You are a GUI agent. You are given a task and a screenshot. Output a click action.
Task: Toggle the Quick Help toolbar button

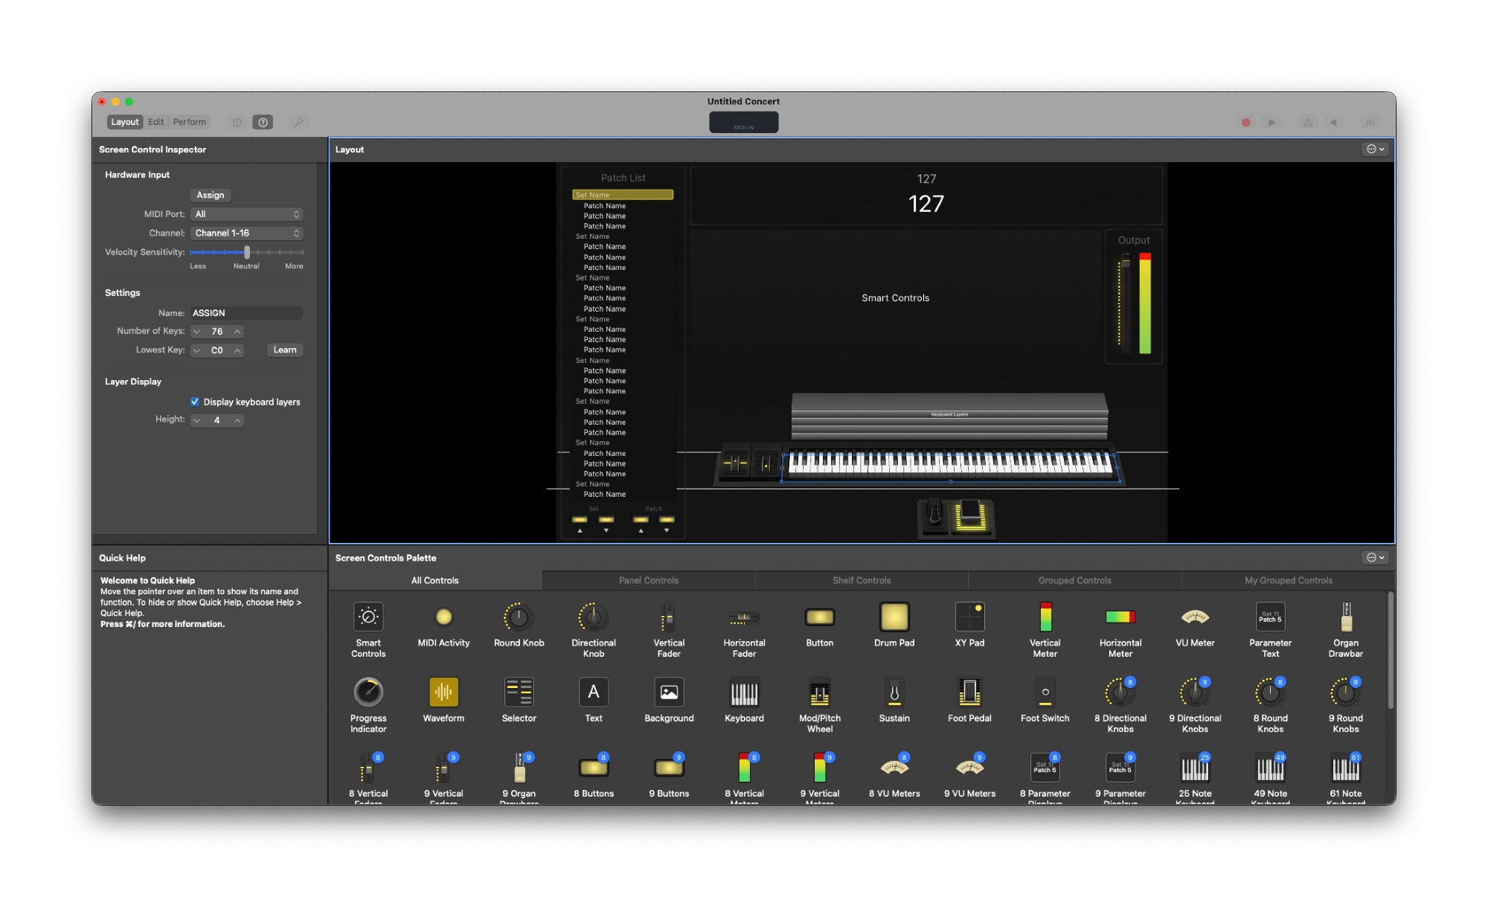click(x=263, y=123)
